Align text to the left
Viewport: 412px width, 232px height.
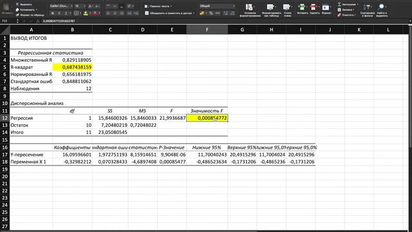(108, 13)
